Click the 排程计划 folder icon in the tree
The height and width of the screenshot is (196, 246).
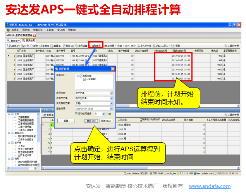(12, 133)
